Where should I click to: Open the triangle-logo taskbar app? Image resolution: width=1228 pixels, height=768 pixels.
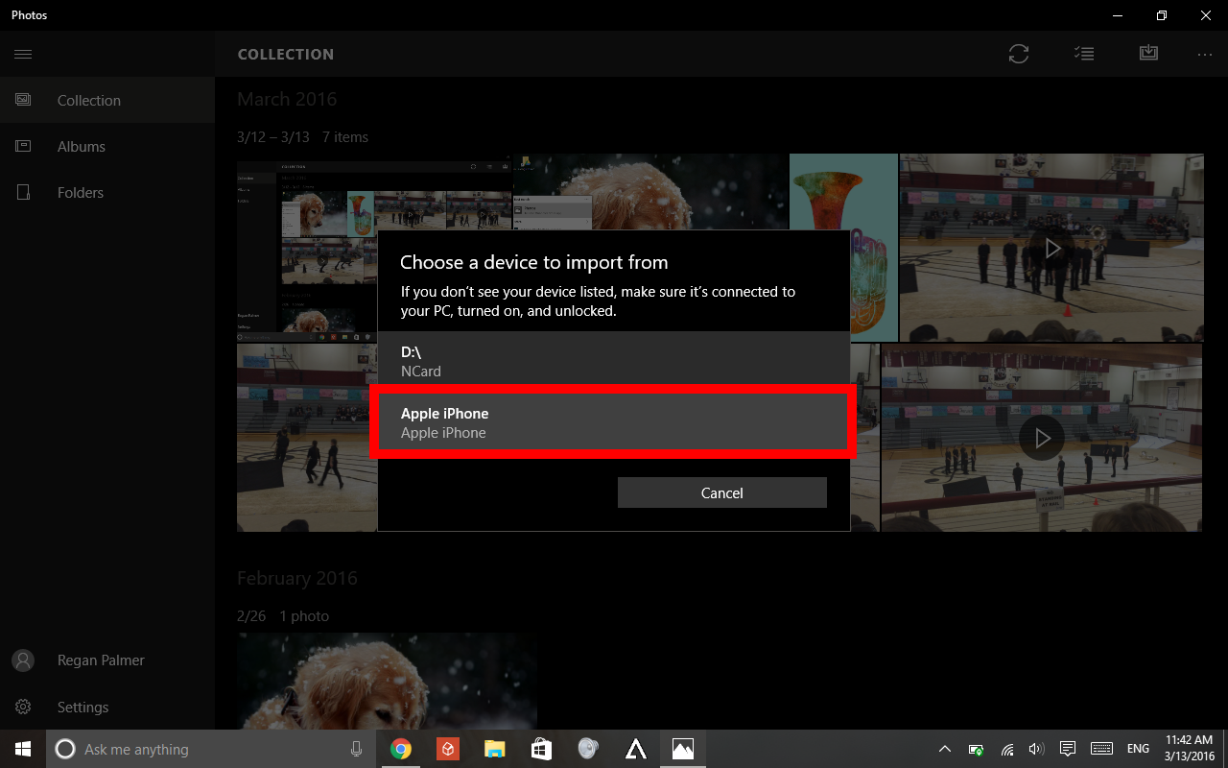[x=635, y=749]
